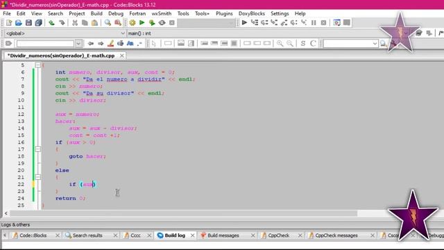Image resolution: width=444 pixels, height=250 pixels.
Task: Rebuild the project icon
Action: tap(162, 23)
